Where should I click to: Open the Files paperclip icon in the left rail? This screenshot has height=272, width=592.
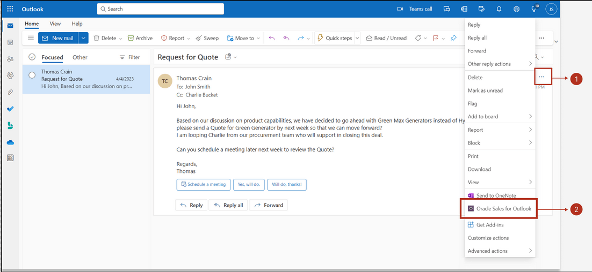pos(10,92)
